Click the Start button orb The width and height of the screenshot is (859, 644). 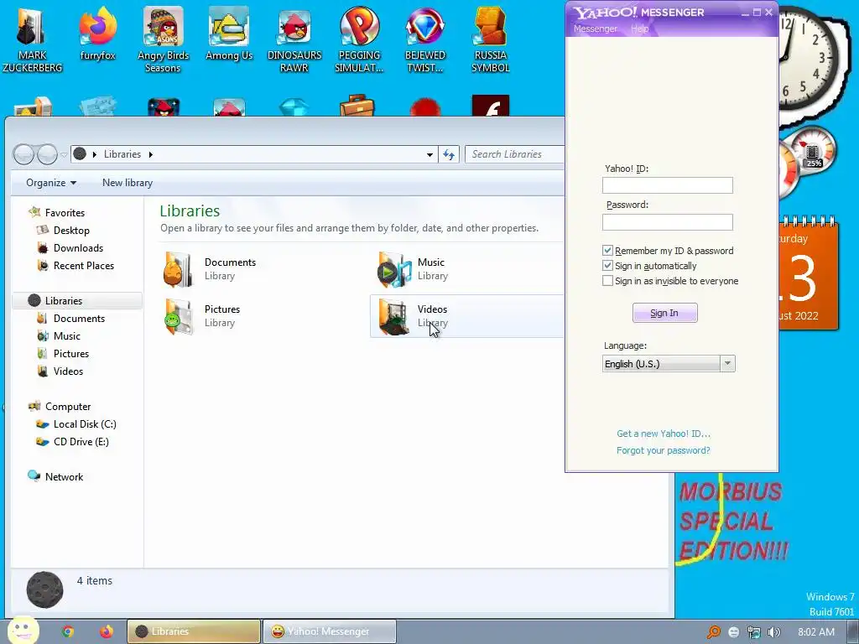[x=23, y=630]
